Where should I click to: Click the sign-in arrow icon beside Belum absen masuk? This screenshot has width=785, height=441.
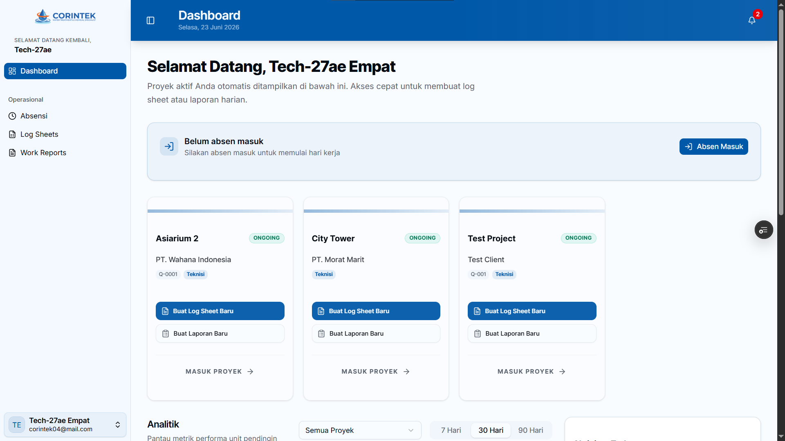coord(169,147)
